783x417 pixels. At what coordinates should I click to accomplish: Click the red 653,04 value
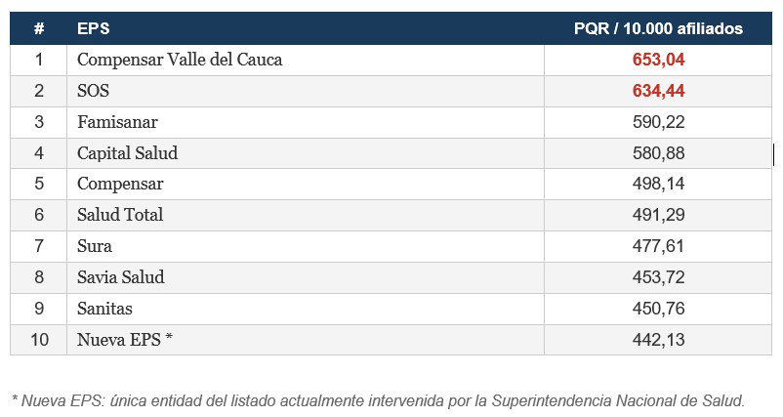(659, 60)
